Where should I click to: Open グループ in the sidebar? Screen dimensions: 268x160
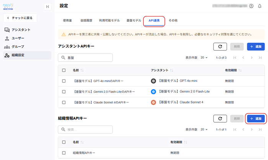[x=20, y=47]
